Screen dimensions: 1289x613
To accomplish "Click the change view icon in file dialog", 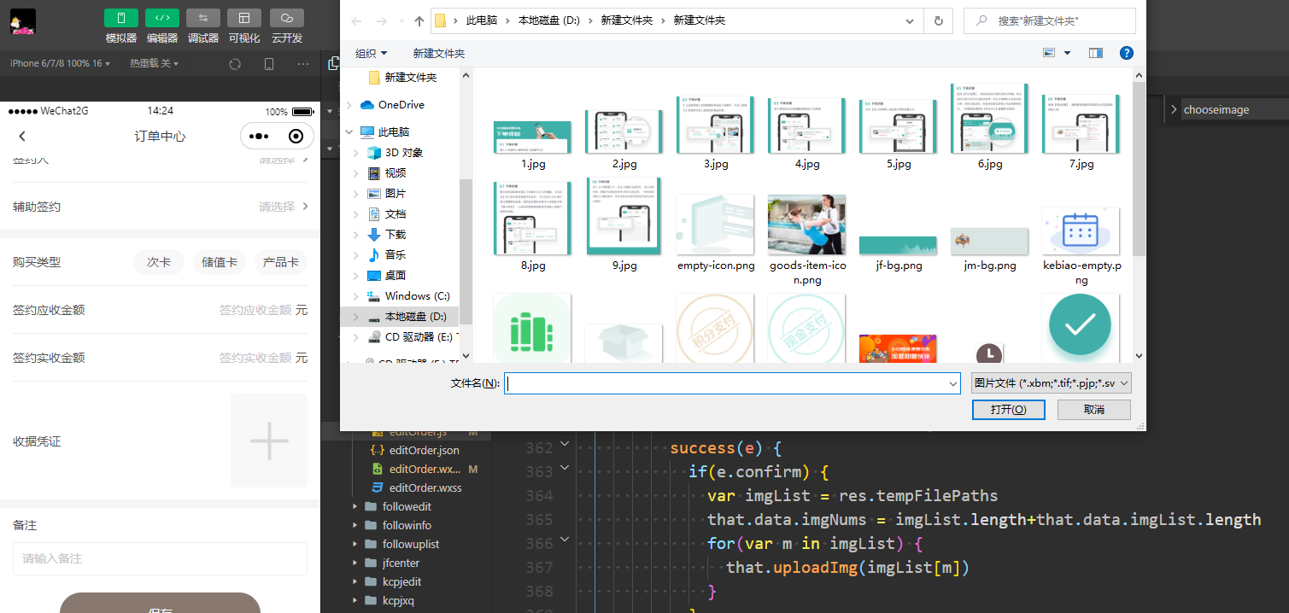I will (x=1050, y=53).
